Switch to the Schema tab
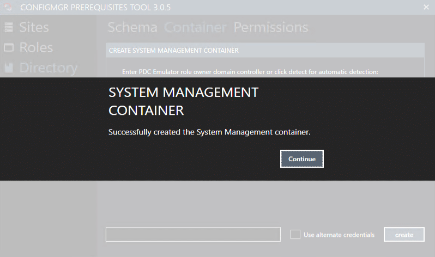Screen dimensions: 435x257 pyautogui.click(x=132, y=27)
